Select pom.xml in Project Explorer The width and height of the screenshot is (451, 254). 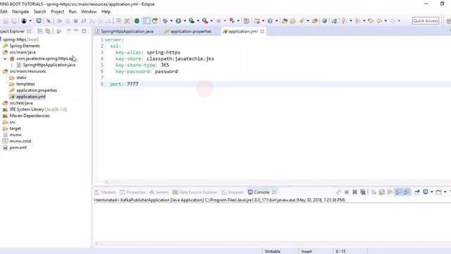click(18, 147)
